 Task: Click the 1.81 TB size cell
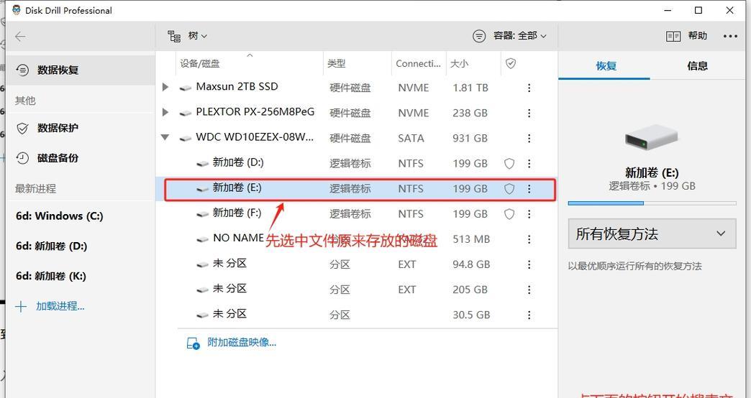tap(470, 88)
